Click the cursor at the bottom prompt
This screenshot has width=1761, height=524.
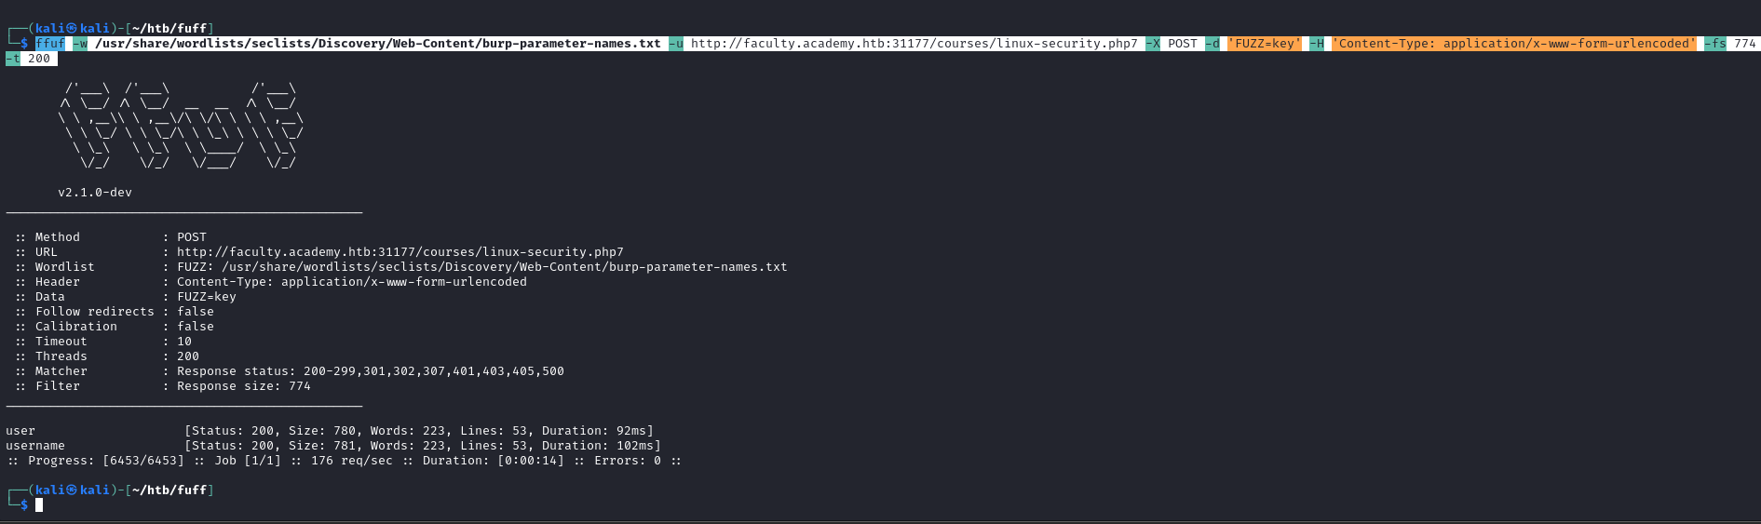pos(39,505)
